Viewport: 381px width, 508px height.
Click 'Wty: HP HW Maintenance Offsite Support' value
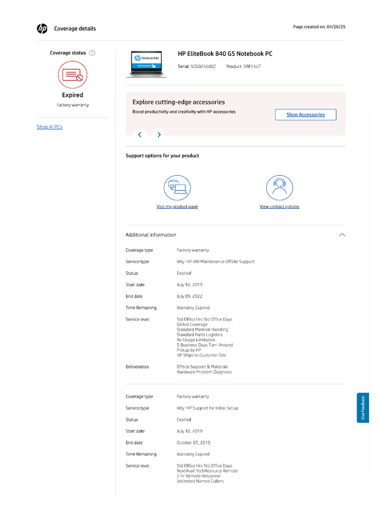[x=215, y=261]
